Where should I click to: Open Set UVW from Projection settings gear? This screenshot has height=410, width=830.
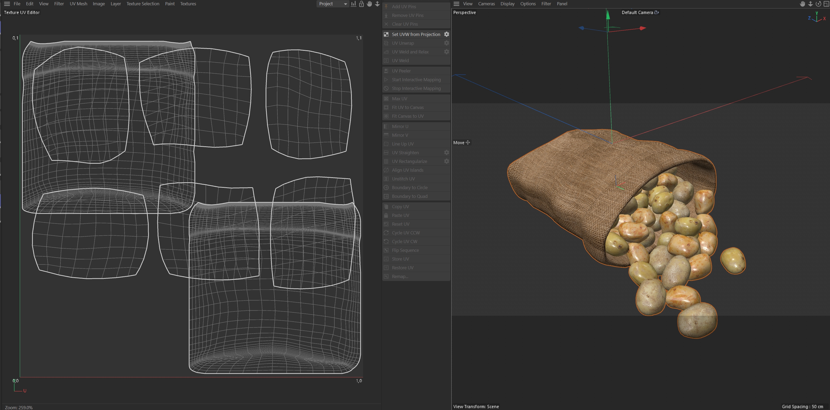pos(447,34)
